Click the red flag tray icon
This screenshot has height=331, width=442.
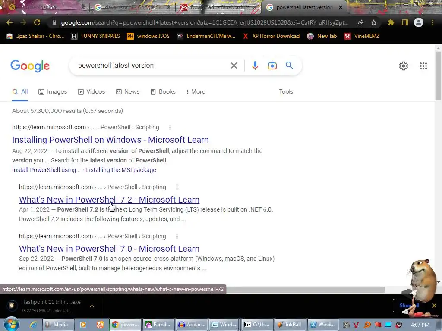click(378, 325)
